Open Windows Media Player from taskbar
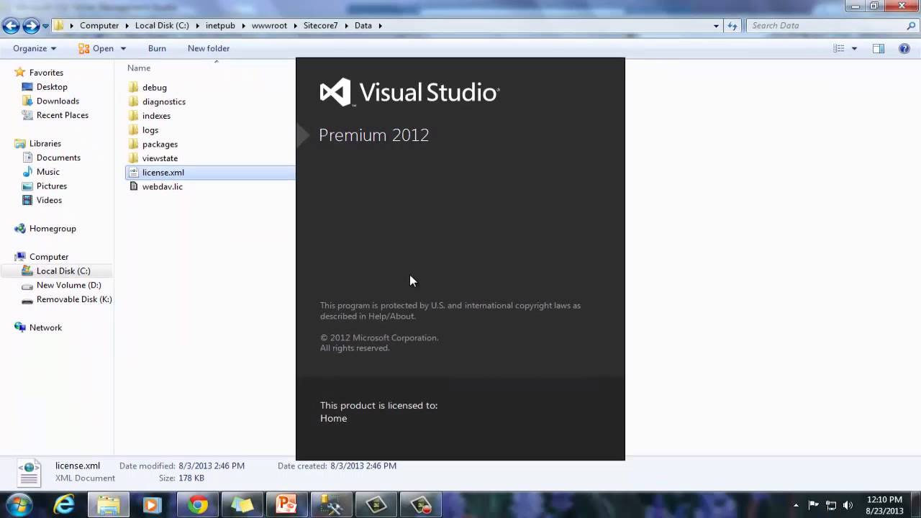Viewport: 921px width, 518px height. (153, 505)
